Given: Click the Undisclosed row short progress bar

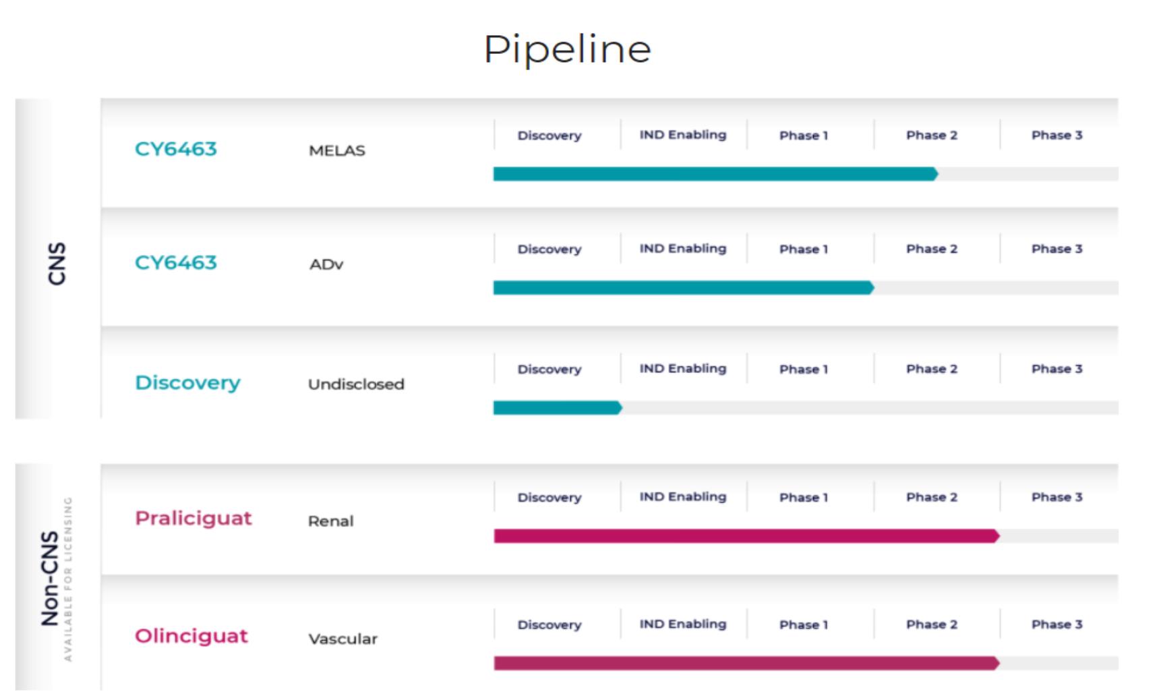Looking at the screenshot, I should click(557, 408).
